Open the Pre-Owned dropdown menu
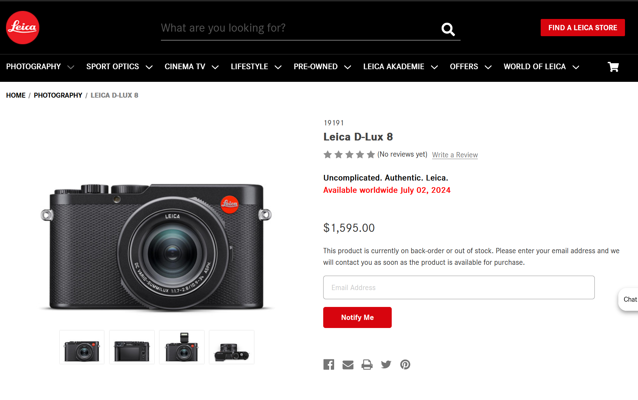Image resolution: width=638 pixels, height=400 pixels. (322, 67)
